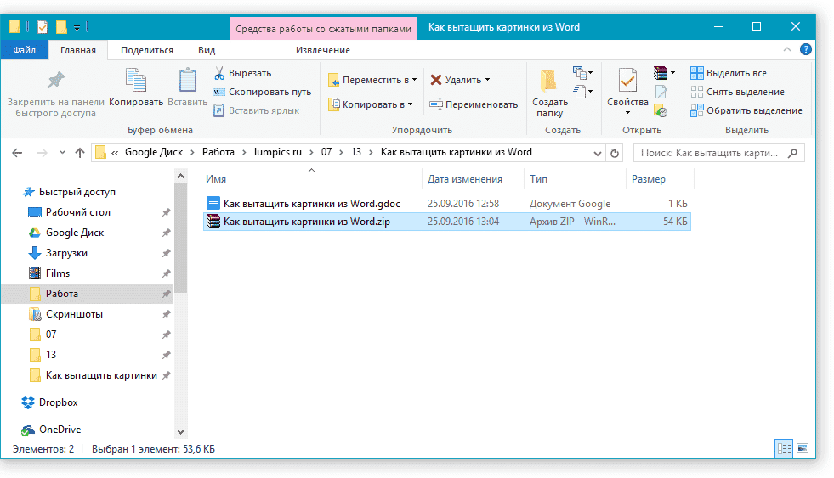The width and height of the screenshot is (834, 478).
Task: Switch to large thumbnails view in status bar
Action: point(802,447)
